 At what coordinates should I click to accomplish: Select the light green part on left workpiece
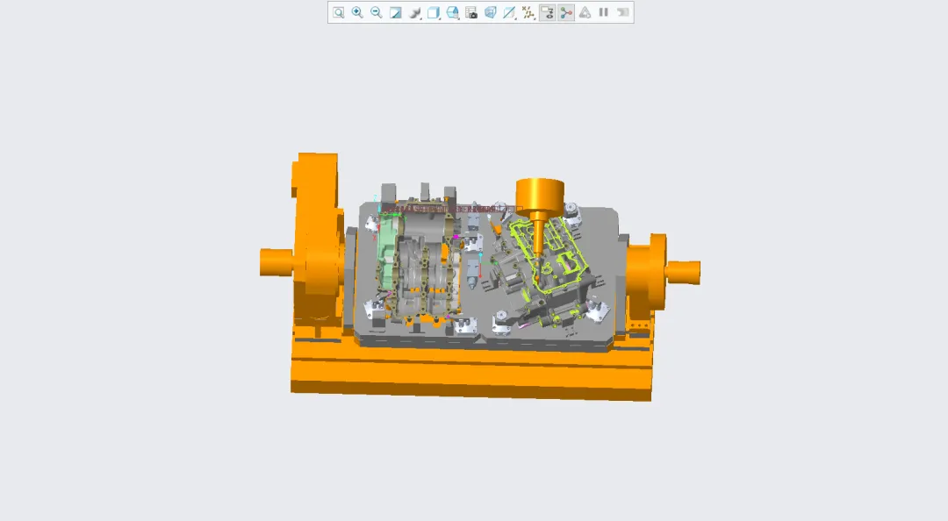387,253
